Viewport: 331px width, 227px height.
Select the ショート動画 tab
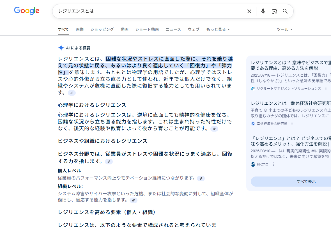coord(147,29)
